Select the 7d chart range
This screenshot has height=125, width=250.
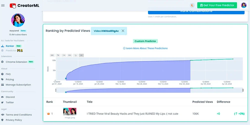point(58,55)
